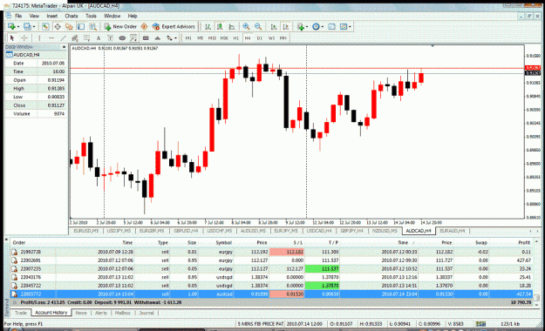Switch to the EURUSD,M5 chart tab
This screenshot has width=545, height=331.
click(x=86, y=231)
